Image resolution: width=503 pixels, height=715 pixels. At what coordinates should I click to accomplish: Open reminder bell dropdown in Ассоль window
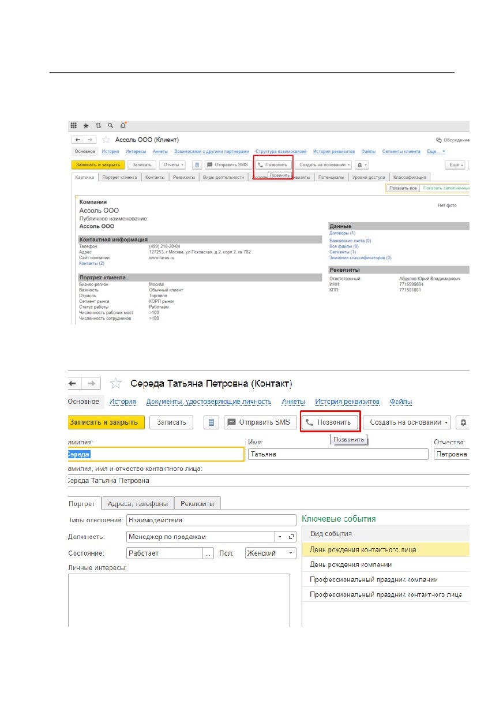(x=363, y=164)
